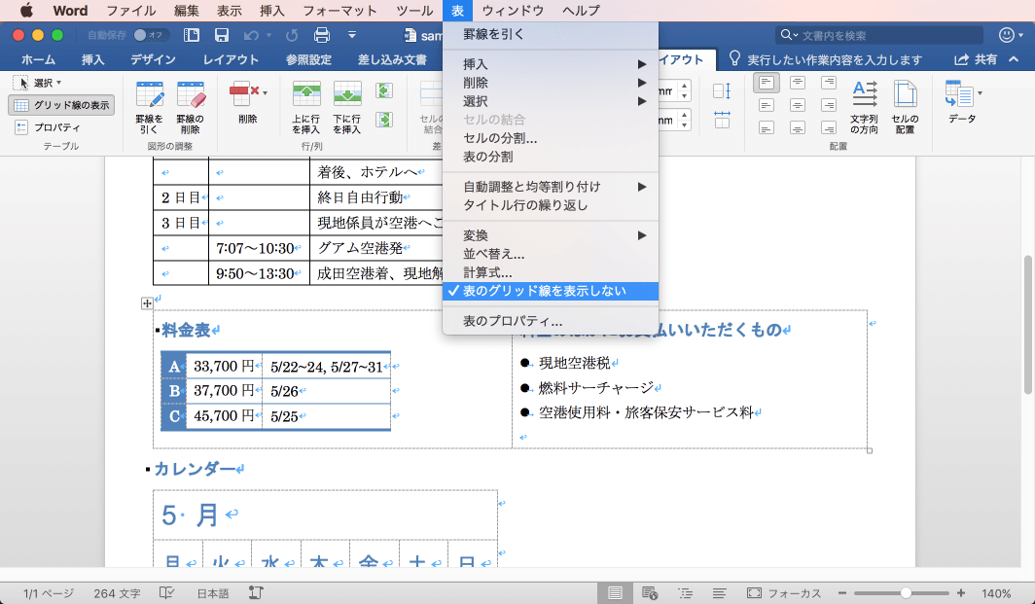Click the align bottom right icon
This screenshot has height=604, width=1035.
[829, 128]
